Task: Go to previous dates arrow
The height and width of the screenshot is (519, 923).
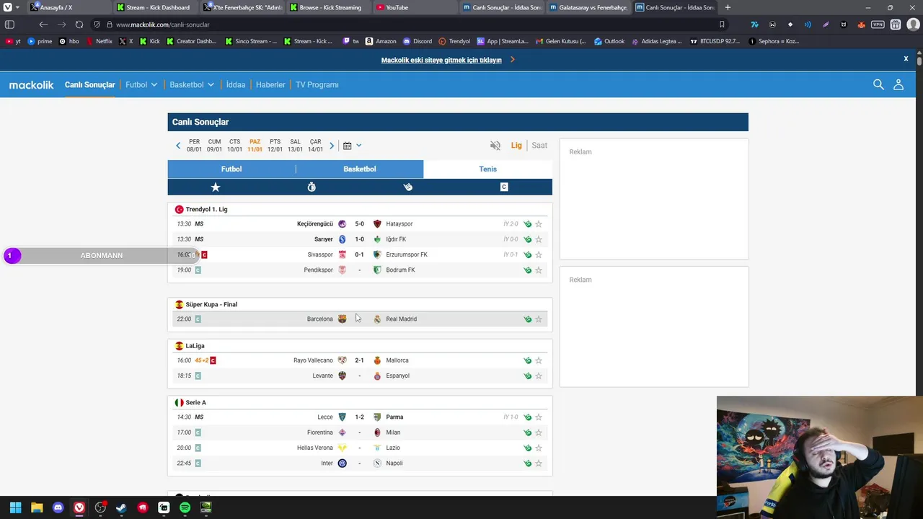Action: [x=178, y=146]
